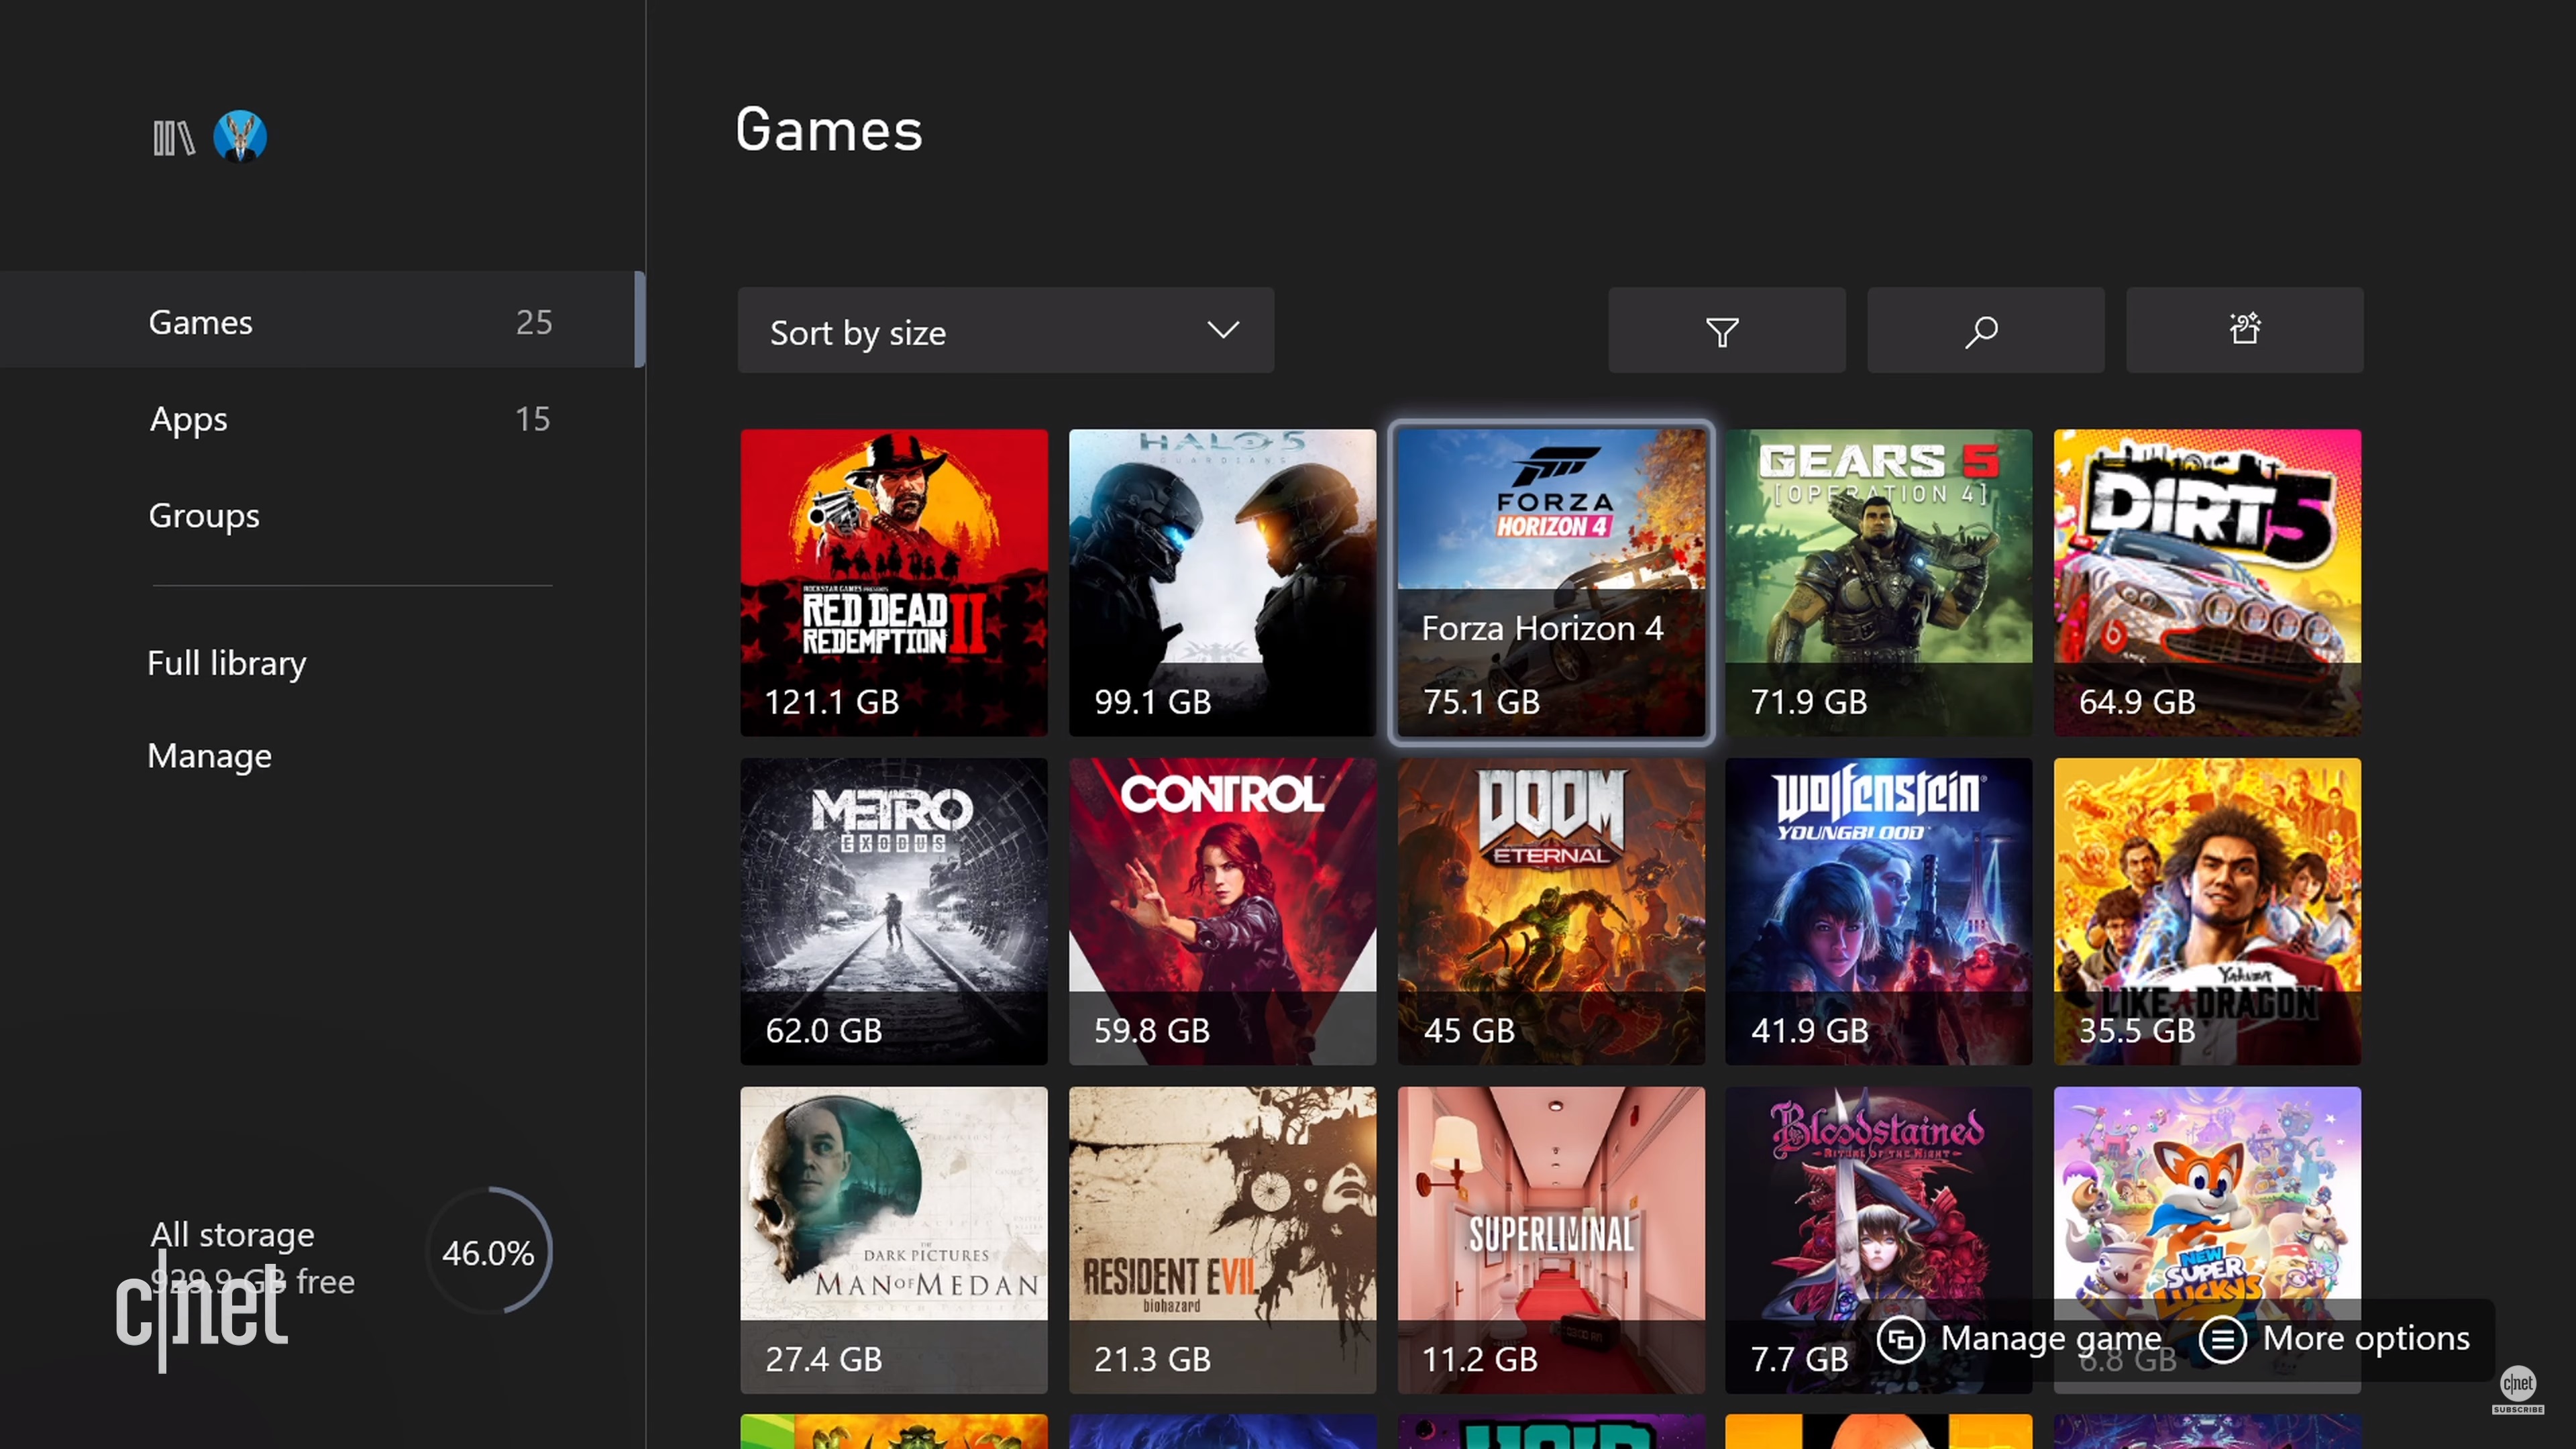Click the 64.9 GB size label

coord(2137,702)
